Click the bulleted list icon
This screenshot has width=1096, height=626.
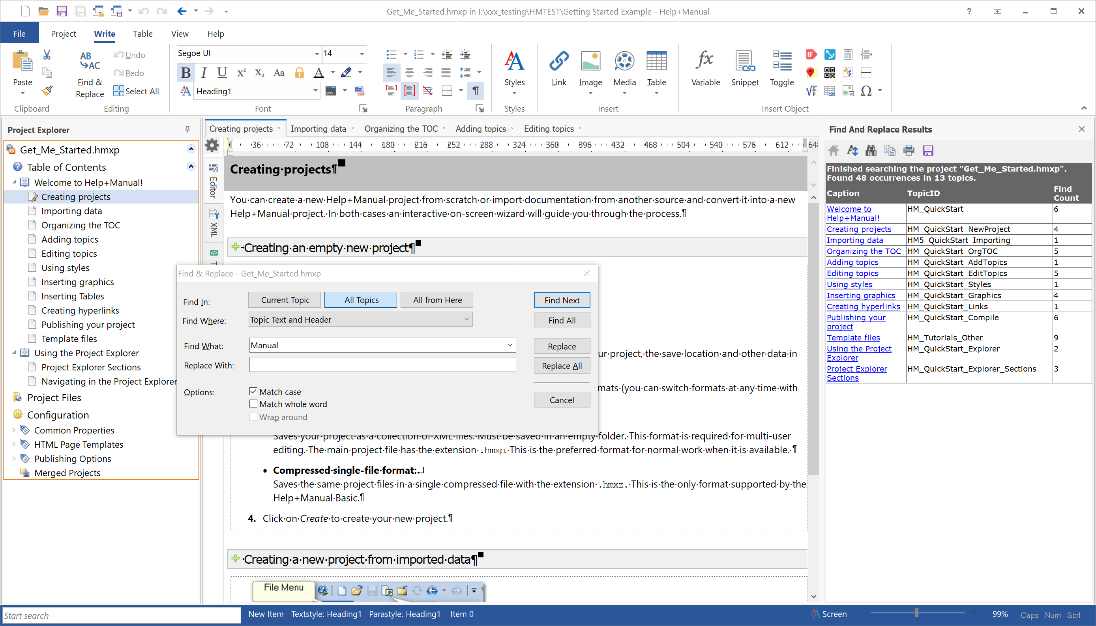391,54
